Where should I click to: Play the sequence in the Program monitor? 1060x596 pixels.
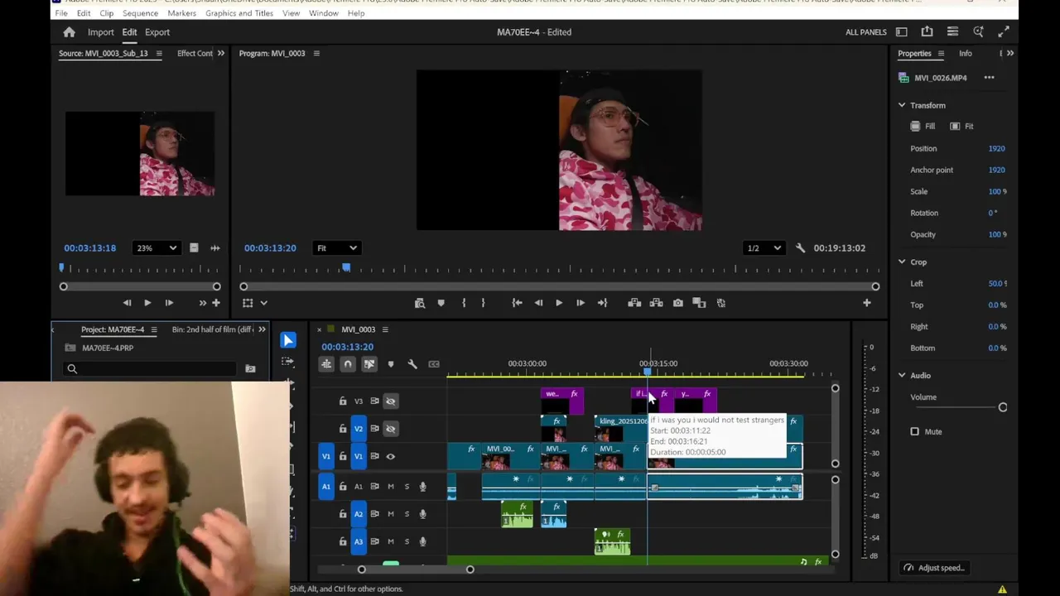(559, 303)
